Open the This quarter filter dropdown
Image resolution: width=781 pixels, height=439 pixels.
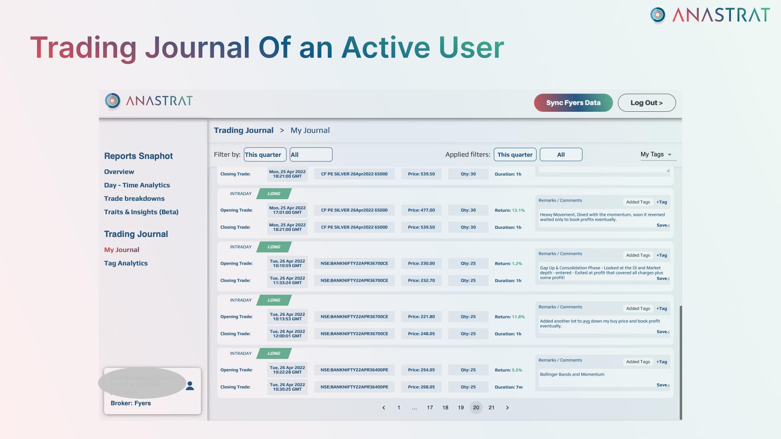(x=265, y=154)
